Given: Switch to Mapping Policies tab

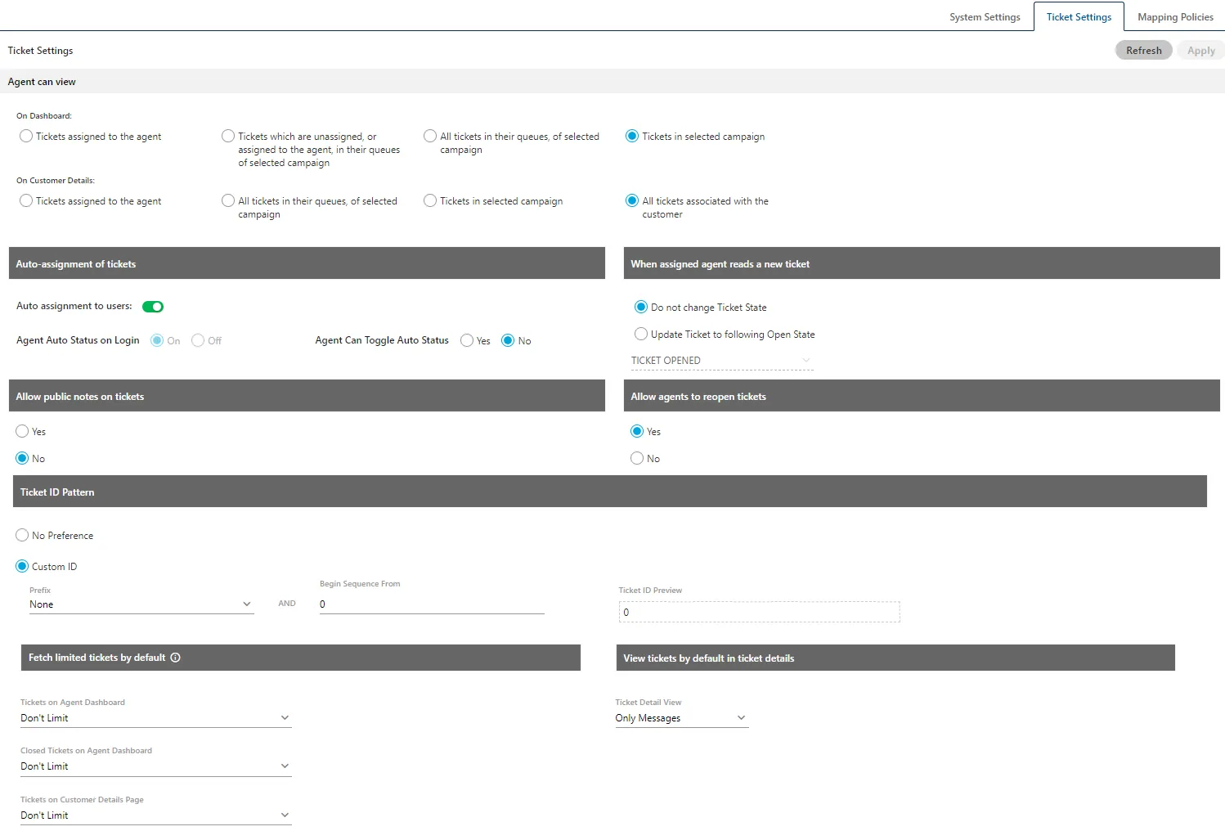Looking at the screenshot, I should click(x=1175, y=17).
